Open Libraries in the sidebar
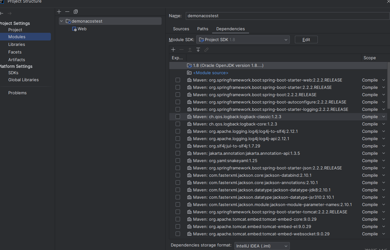This screenshot has width=390, height=250. click(x=17, y=44)
